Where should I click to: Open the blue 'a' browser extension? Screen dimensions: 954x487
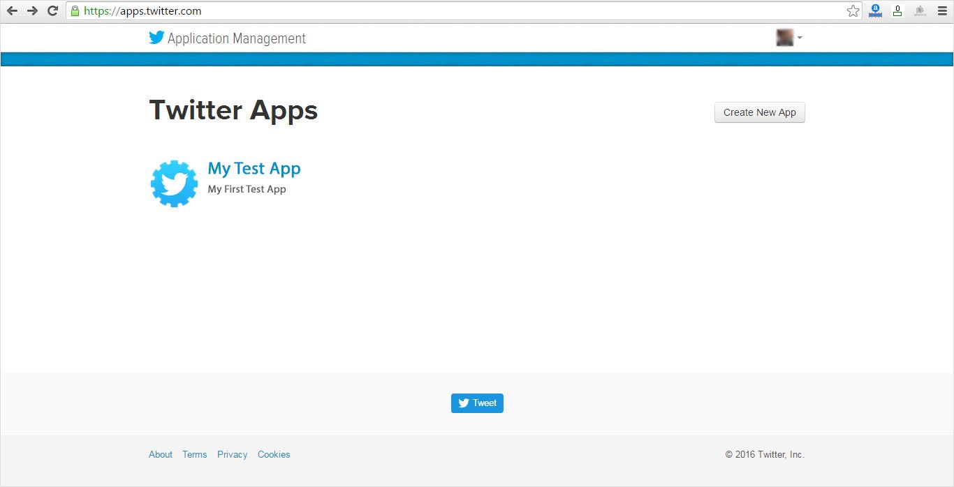pos(875,10)
